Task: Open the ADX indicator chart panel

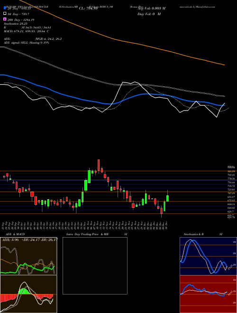Action: (x=28, y=256)
